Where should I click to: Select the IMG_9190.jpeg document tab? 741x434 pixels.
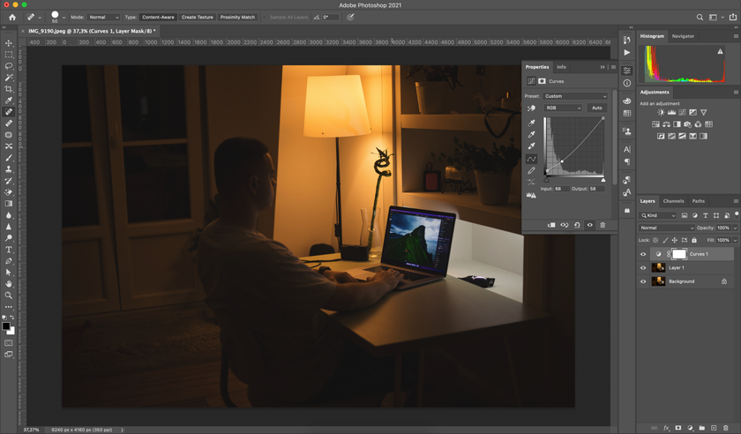pyautogui.click(x=90, y=31)
